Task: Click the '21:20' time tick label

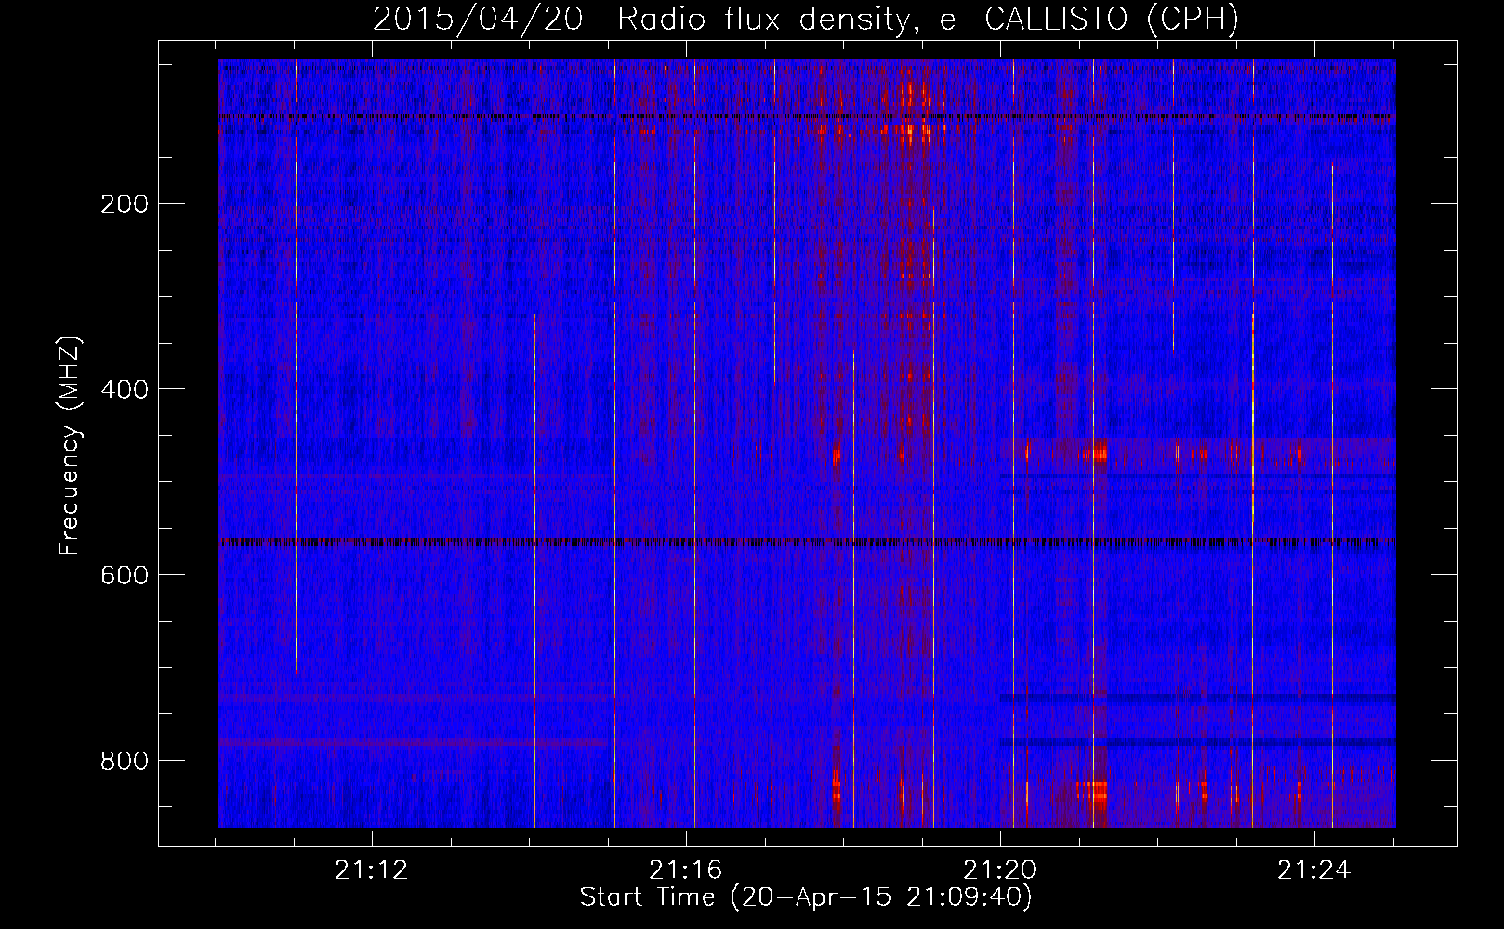Action: (x=1000, y=870)
